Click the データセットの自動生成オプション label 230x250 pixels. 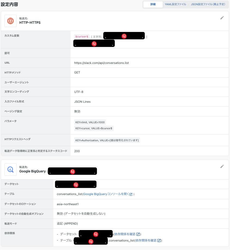tap(24, 214)
